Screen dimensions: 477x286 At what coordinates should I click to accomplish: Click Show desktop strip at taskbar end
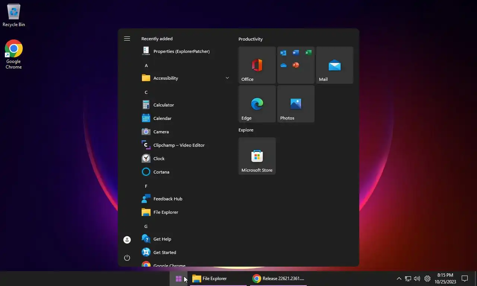click(x=476, y=279)
